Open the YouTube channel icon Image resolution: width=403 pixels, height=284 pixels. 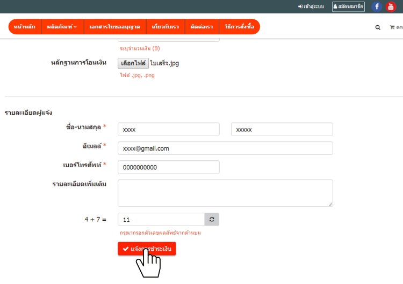pyautogui.click(x=391, y=7)
